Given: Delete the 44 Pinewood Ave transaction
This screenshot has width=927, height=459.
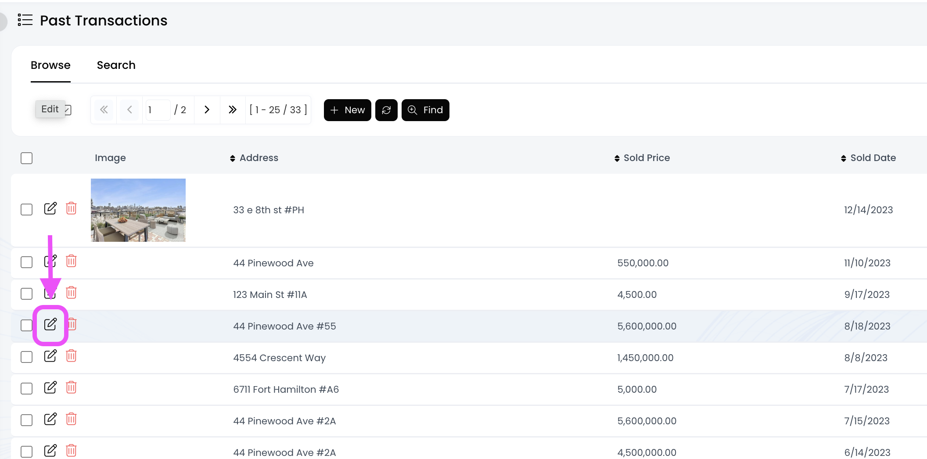Looking at the screenshot, I should point(71,262).
